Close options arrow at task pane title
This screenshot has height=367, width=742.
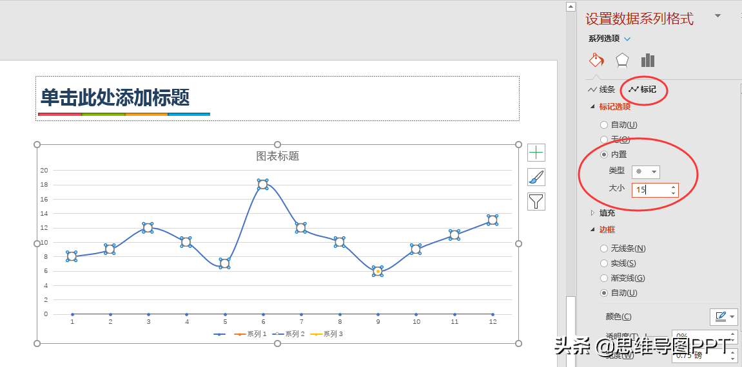(718, 16)
